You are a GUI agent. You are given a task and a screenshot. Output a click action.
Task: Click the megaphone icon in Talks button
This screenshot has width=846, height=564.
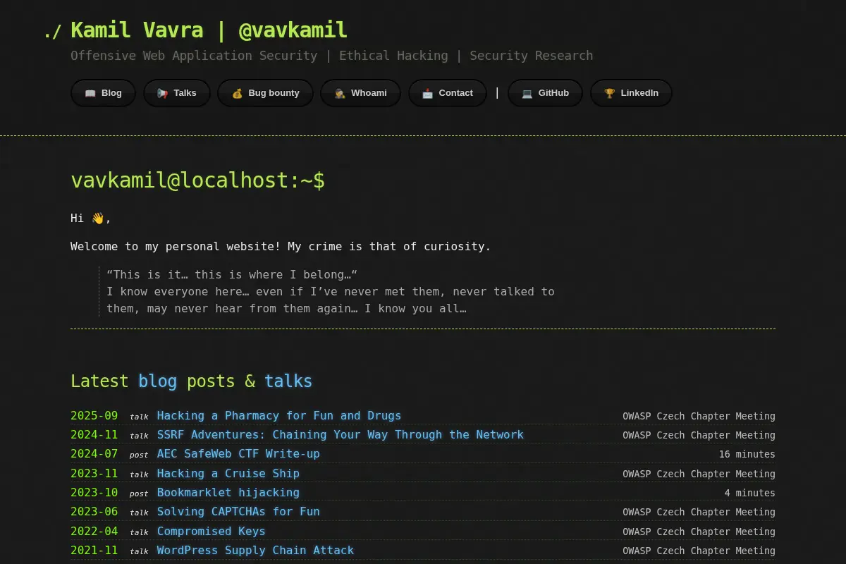(163, 93)
